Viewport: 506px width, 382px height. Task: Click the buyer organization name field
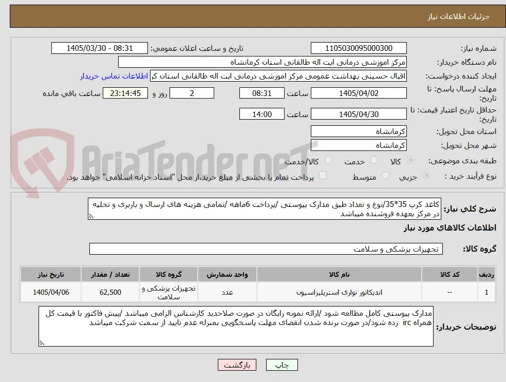coord(263,62)
